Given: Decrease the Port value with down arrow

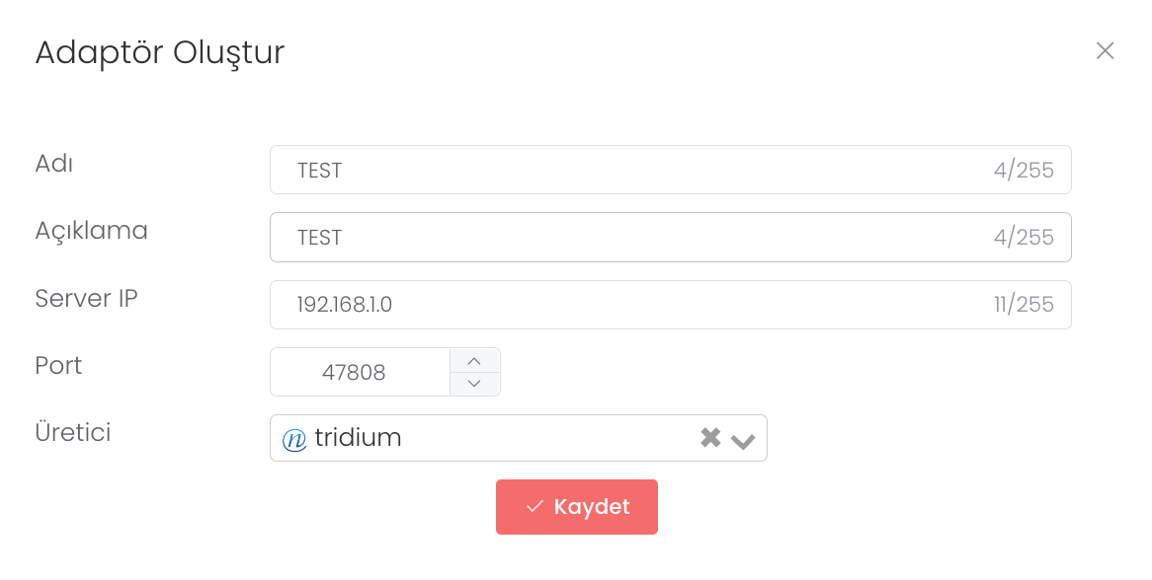Looking at the screenshot, I should pyautogui.click(x=474, y=384).
